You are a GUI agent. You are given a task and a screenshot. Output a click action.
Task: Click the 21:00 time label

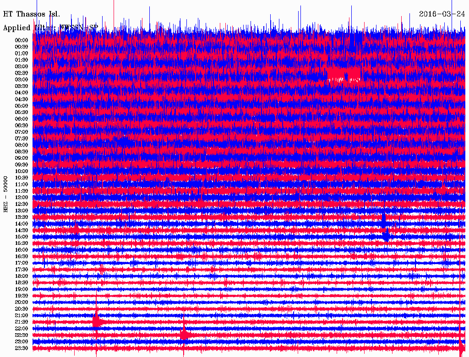22,315
